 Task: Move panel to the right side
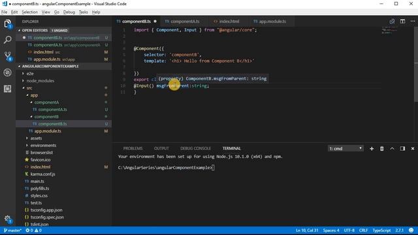(402, 149)
